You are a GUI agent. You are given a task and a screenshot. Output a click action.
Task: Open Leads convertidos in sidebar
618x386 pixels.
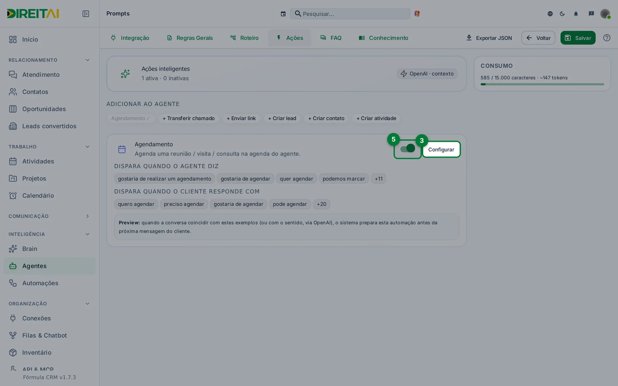coord(50,126)
